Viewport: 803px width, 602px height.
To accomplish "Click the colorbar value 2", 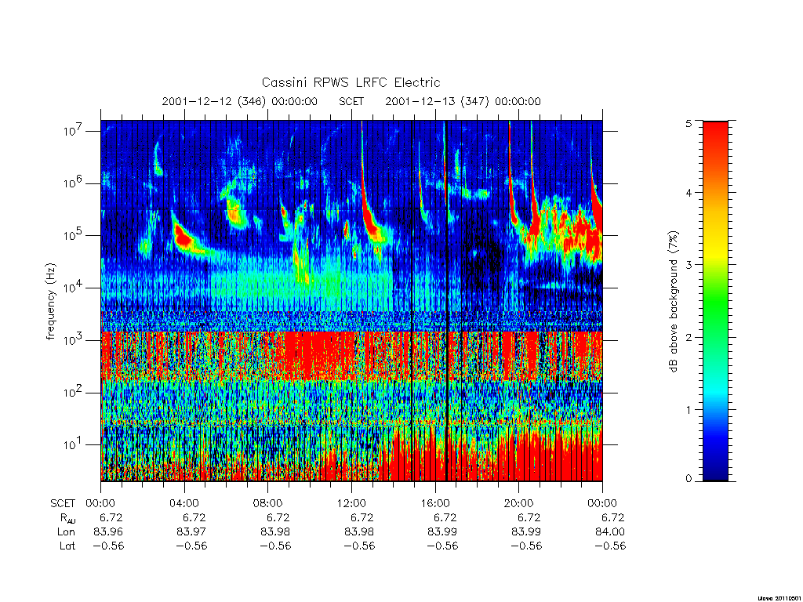I will pyautogui.click(x=689, y=337).
